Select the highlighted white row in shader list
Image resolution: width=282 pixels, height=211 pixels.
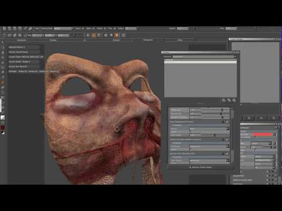pos(200,62)
